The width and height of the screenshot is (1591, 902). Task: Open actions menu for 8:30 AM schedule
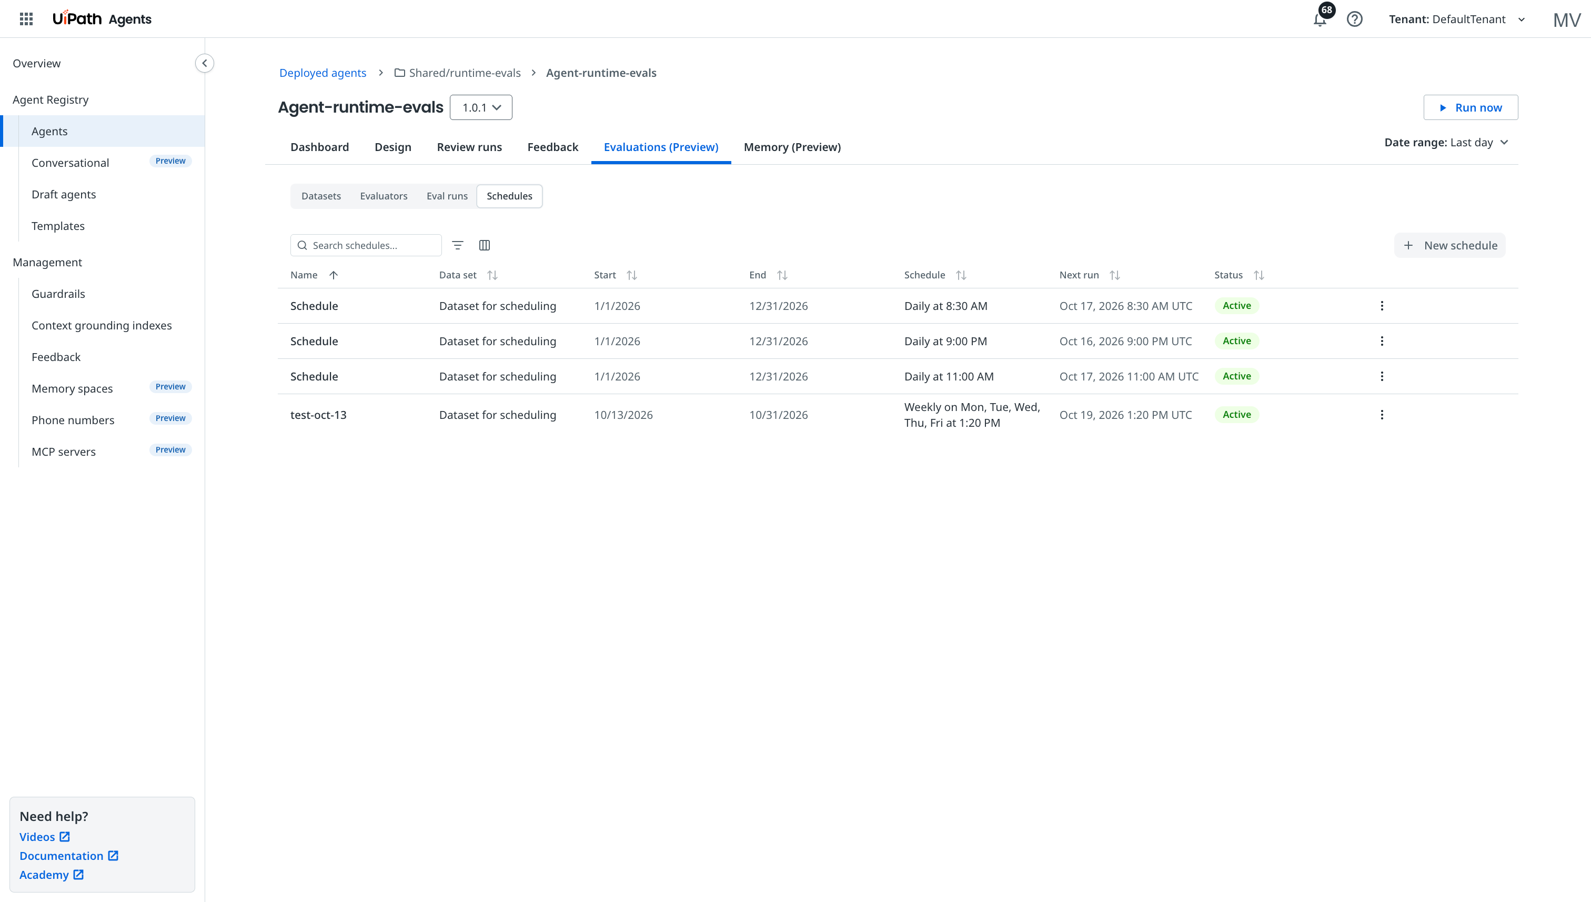pos(1382,306)
